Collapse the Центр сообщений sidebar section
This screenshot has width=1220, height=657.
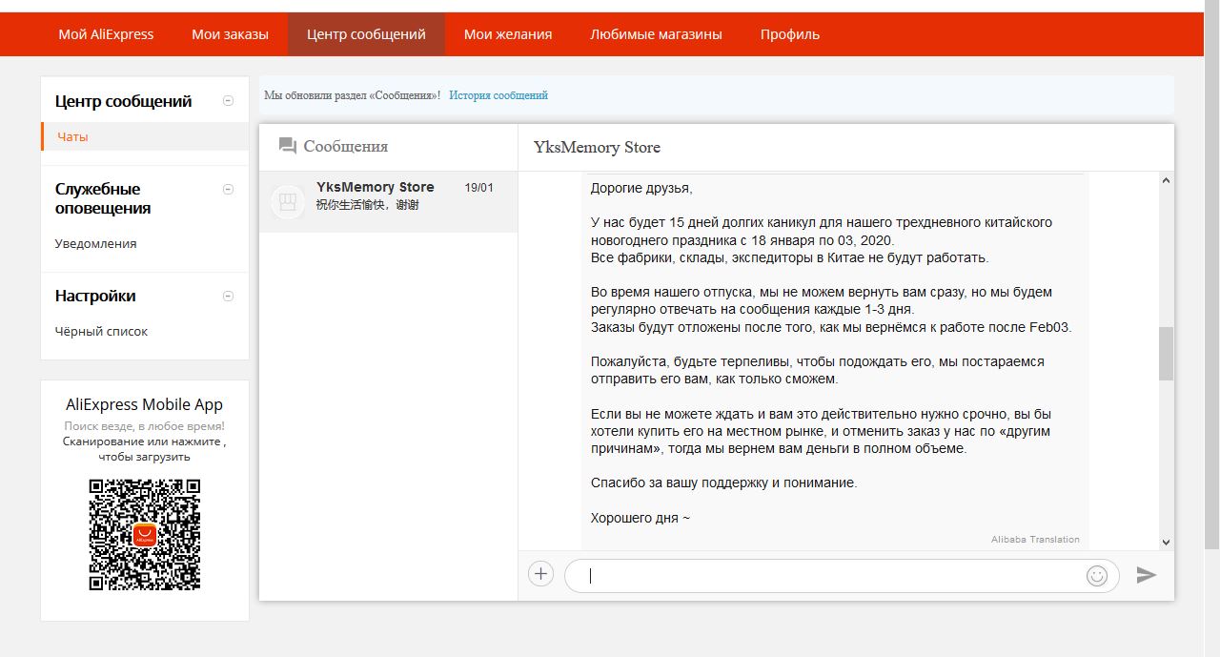(x=228, y=101)
